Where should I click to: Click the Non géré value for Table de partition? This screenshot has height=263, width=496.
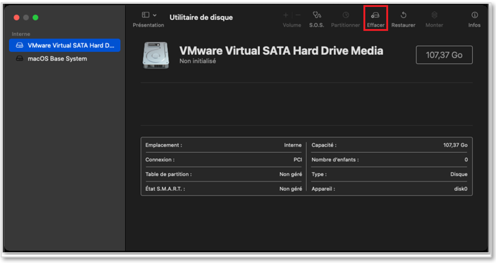(291, 174)
